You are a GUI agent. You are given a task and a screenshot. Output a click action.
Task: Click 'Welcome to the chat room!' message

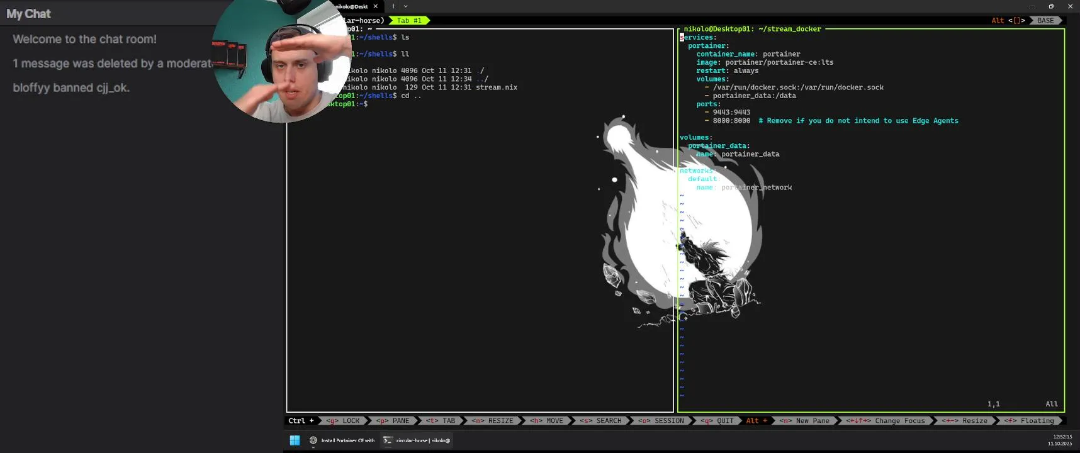click(x=84, y=39)
